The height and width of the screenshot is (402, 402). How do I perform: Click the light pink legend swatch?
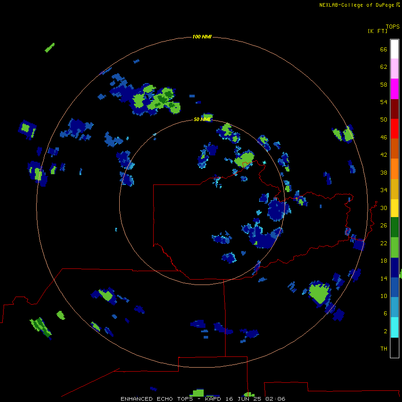(394, 69)
